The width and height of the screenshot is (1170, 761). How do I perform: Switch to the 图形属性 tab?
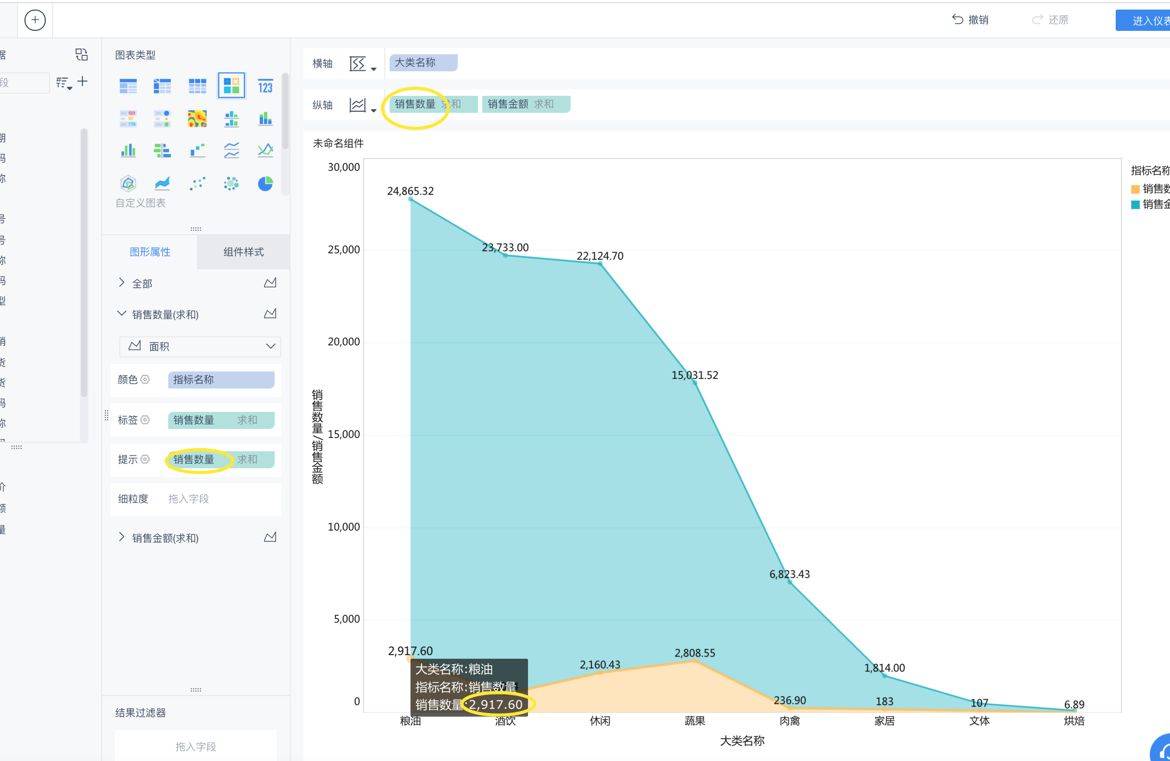click(x=150, y=252)
